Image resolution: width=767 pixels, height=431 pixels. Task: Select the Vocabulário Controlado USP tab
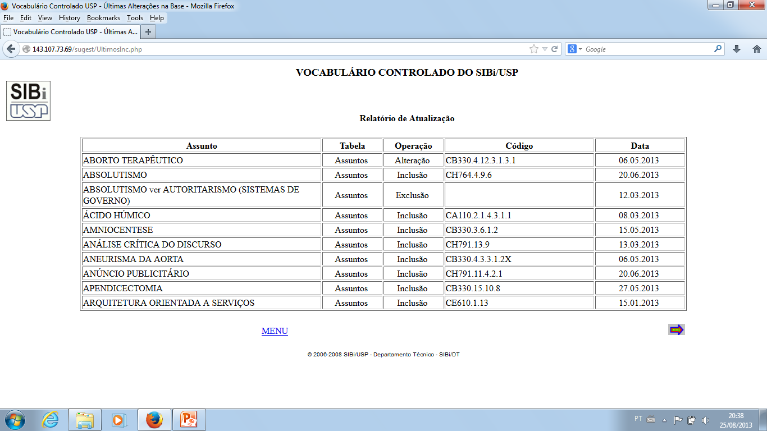[x=70, y=32]
